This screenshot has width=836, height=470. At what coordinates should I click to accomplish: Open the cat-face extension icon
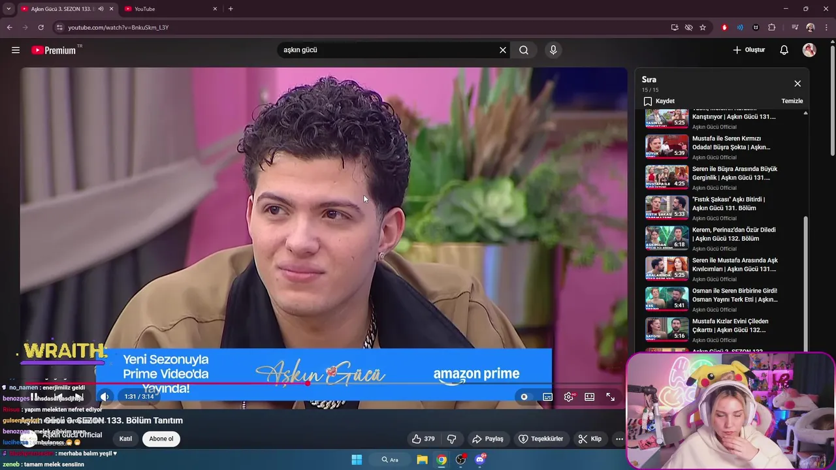click(x=756, y=27)
